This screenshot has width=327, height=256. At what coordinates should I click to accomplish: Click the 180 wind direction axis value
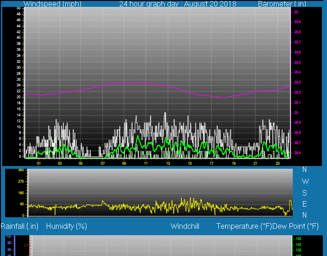(21, 193)
